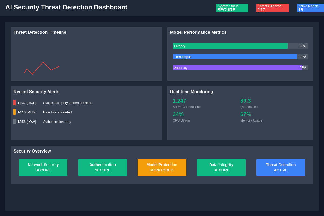Viewport: 324px width, 216px height.
Task: Open the Rate limit exceeded alert
Action: click(x=57, y=112)
